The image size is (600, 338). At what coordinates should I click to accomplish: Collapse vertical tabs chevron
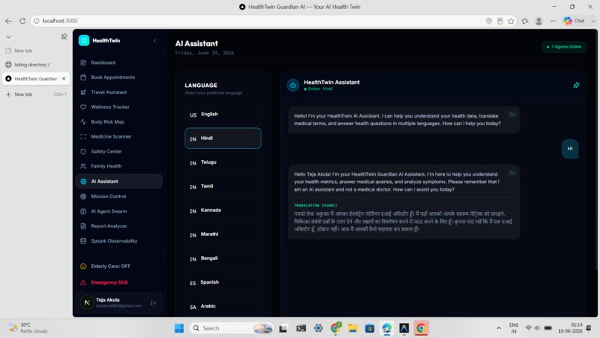(x=8, y=36)
